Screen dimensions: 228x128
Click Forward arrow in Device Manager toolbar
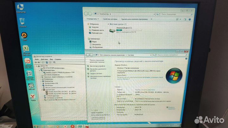[x=39, y=62]
